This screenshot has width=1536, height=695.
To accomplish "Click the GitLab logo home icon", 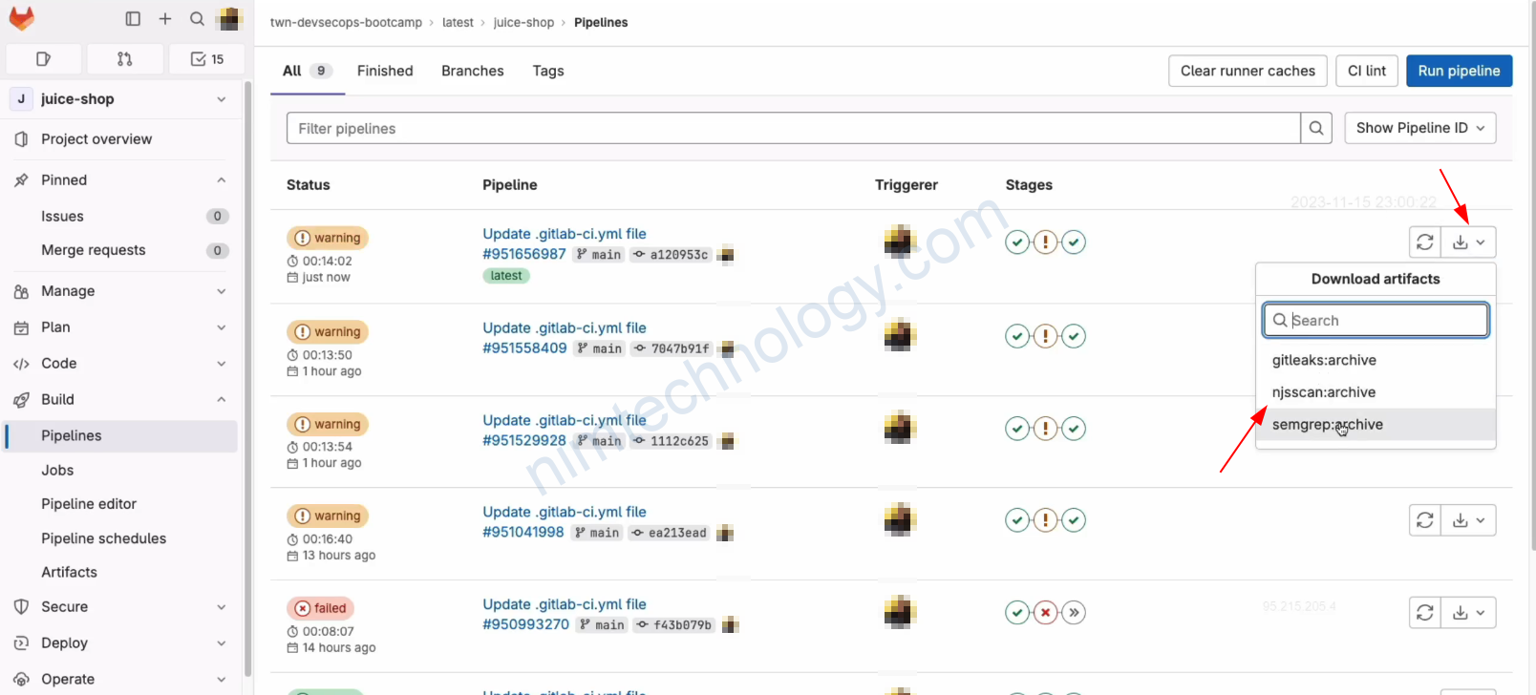I will click(x=22, y=19).
